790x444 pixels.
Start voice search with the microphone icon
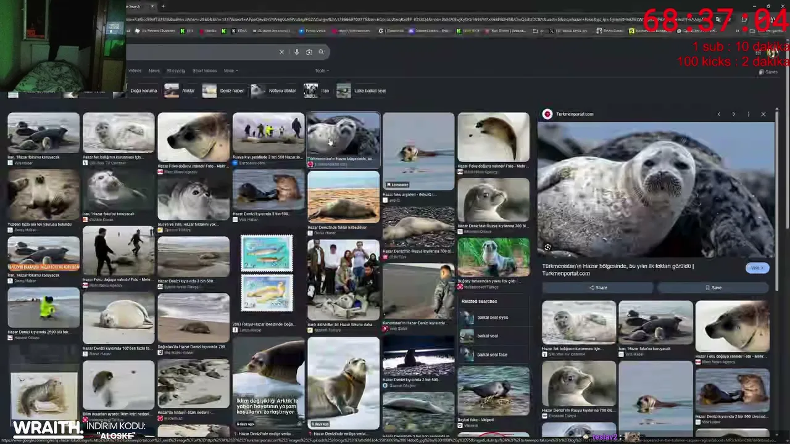coord(296,52)
